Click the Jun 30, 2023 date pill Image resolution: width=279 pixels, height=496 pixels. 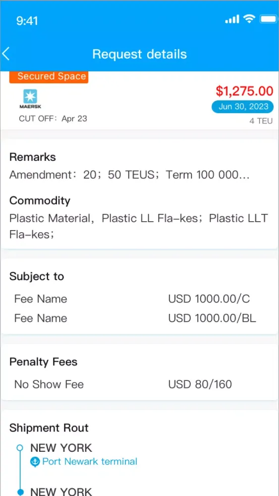pos(243,107)
